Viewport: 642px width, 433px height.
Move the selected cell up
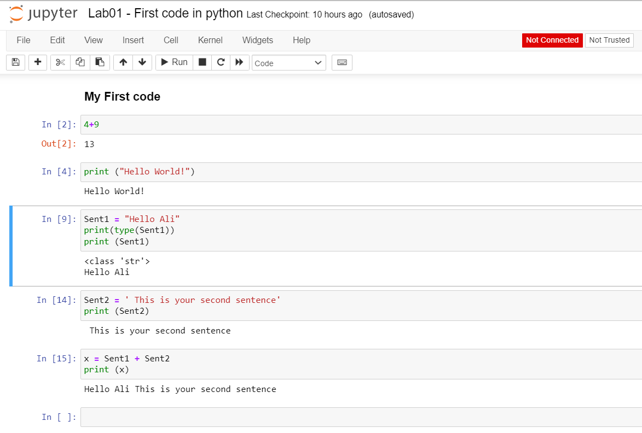point(123,62)
